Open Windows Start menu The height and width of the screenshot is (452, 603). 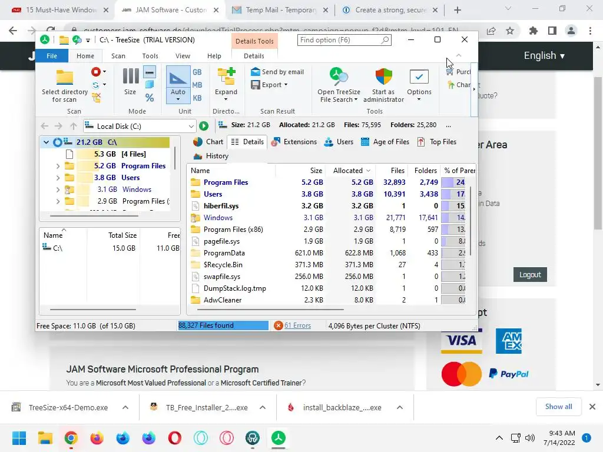(19, 438)
